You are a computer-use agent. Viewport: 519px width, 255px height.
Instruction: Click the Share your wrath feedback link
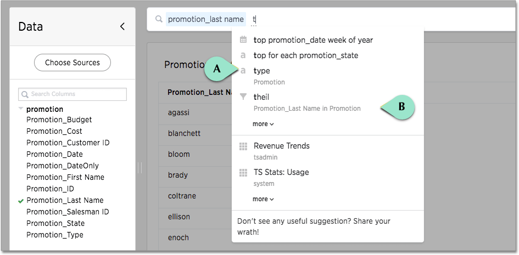[314, 226]
